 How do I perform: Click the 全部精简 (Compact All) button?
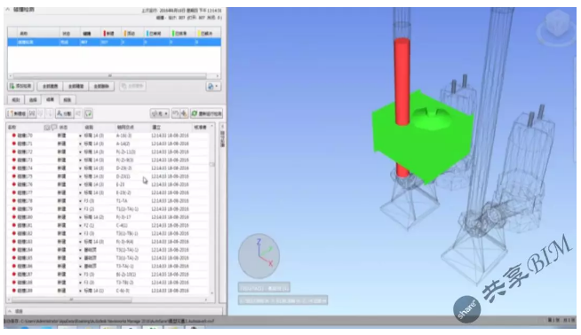[76, 86]
